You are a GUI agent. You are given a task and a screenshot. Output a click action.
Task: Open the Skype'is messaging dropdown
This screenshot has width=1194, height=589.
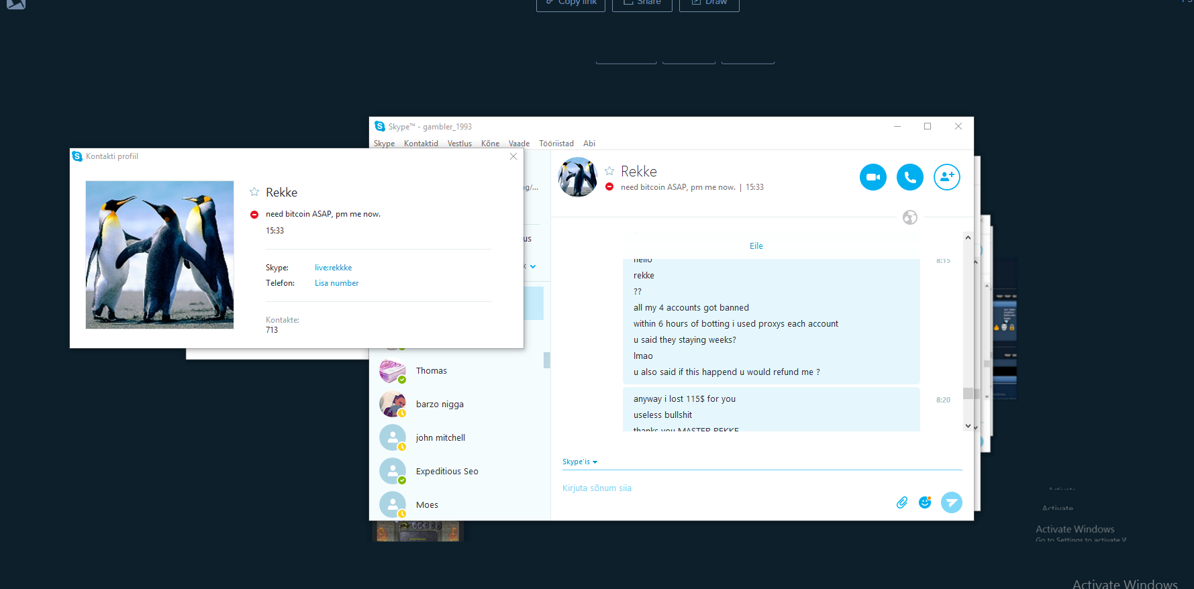coord(580,462)
